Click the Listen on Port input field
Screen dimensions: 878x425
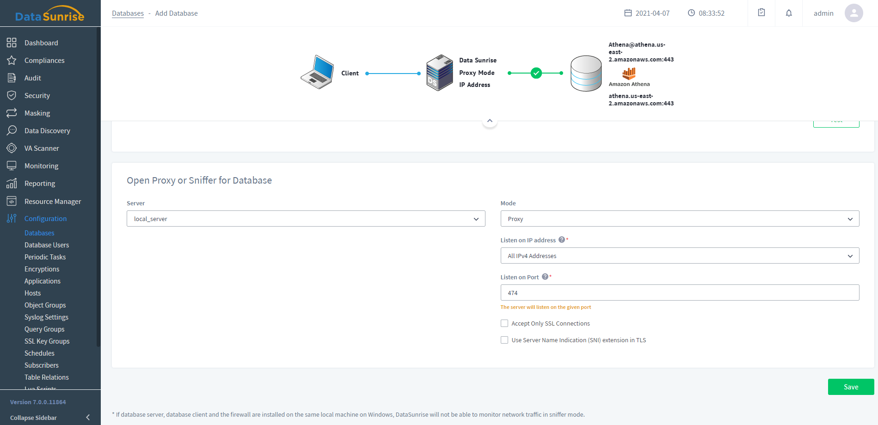pyautogui.click(x=679, y=293)
